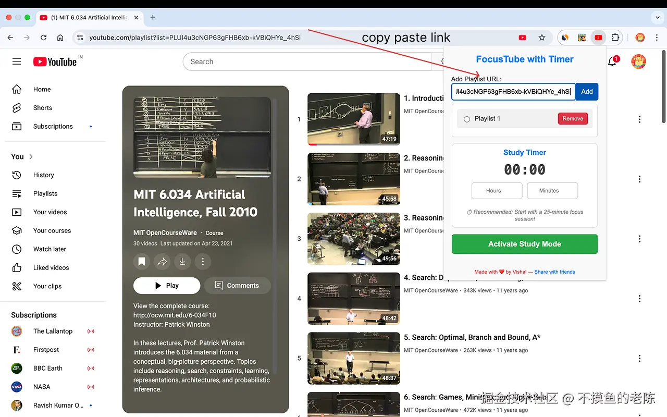Click the page vertical scrollbar
The image size is (667, 417).
point(663,87)
